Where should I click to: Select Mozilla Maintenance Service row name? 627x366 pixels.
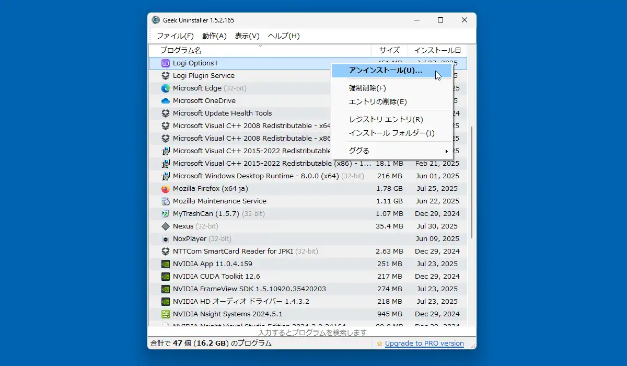point(219,201)
